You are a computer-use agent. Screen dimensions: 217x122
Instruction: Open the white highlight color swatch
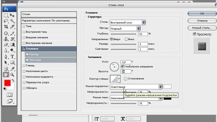[x=167, y=87]
